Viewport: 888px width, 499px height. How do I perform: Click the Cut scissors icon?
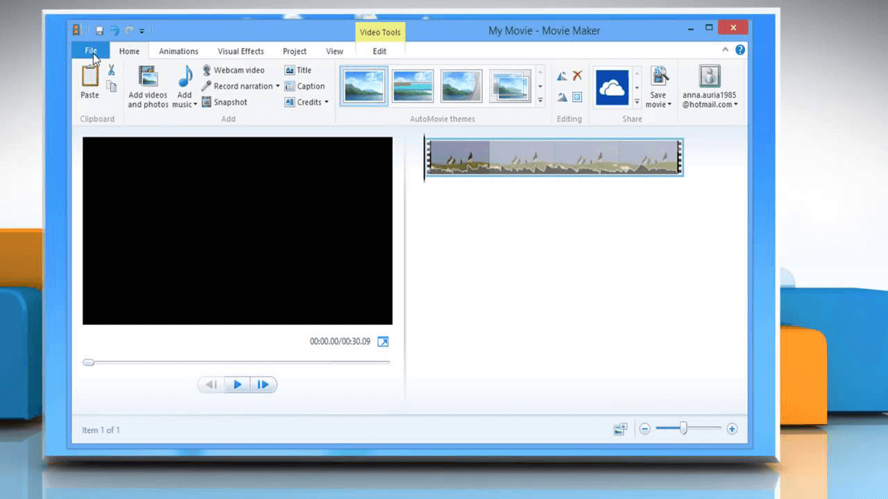pyautogui.click(x=111, y=70)
